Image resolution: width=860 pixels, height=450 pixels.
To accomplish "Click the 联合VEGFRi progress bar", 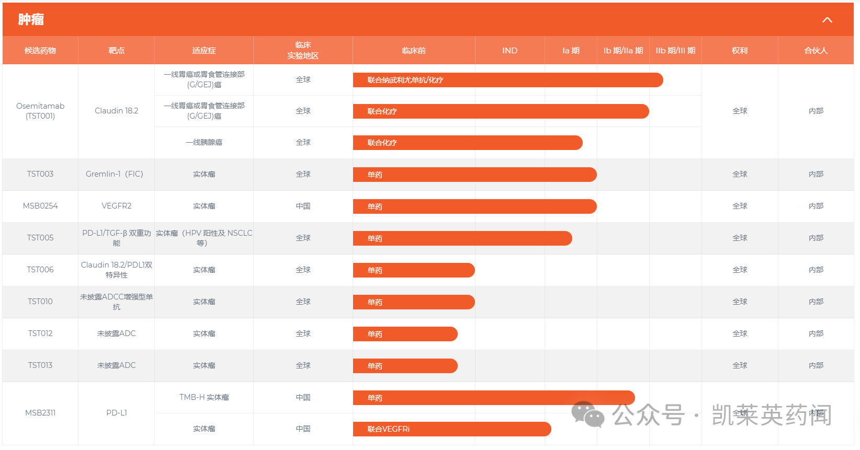I will pos(452,429).
